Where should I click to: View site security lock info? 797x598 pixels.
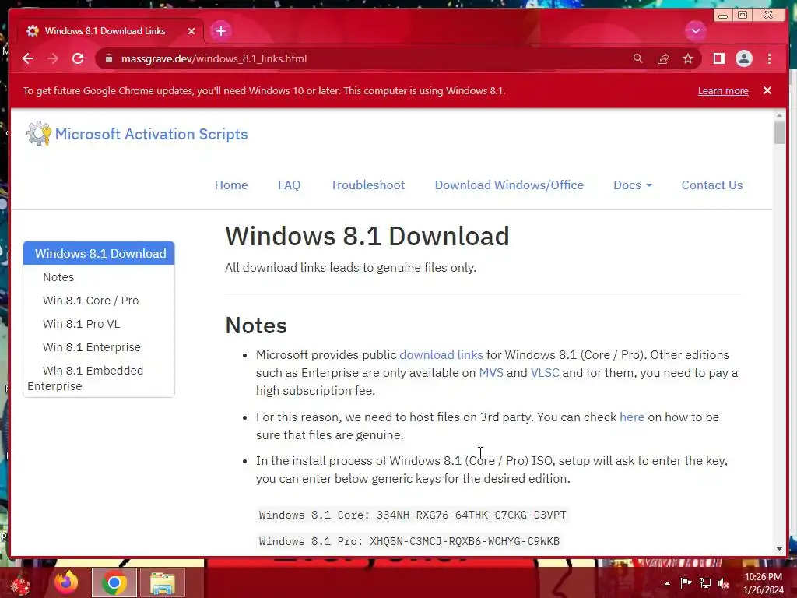point(109,58)
